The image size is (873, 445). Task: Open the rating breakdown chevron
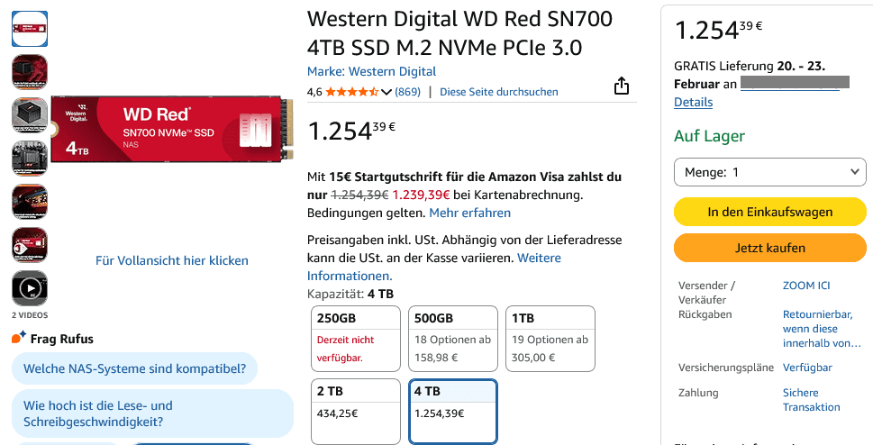pos(387,92)
